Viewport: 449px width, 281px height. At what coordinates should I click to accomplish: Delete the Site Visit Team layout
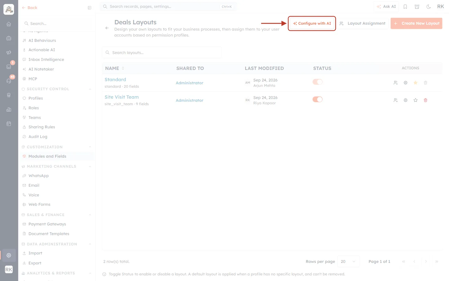pos(426,100)
